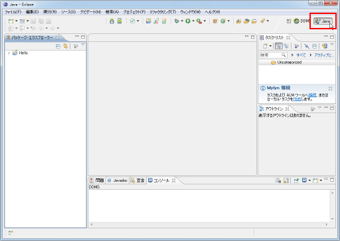Screen dimensions: 340x241
Task: Open the ファイル(F) menu
Action: point(13,12)
